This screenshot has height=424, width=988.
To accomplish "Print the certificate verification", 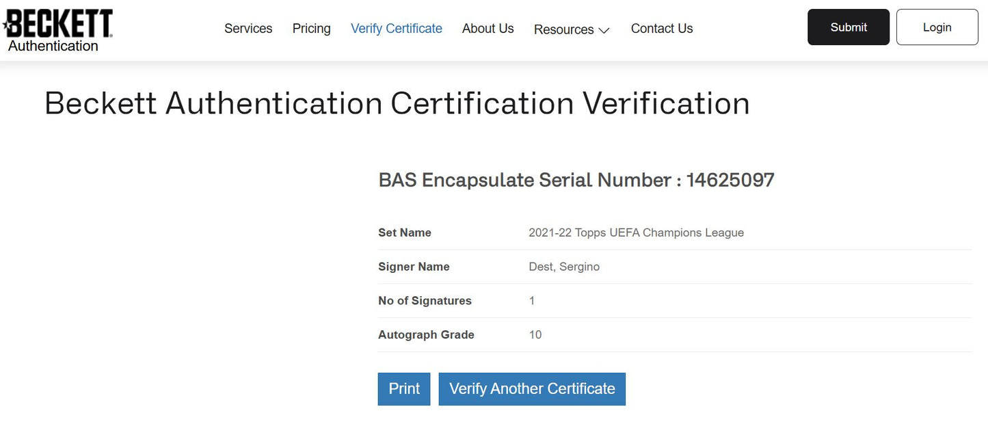I will (x=404, y=389).
